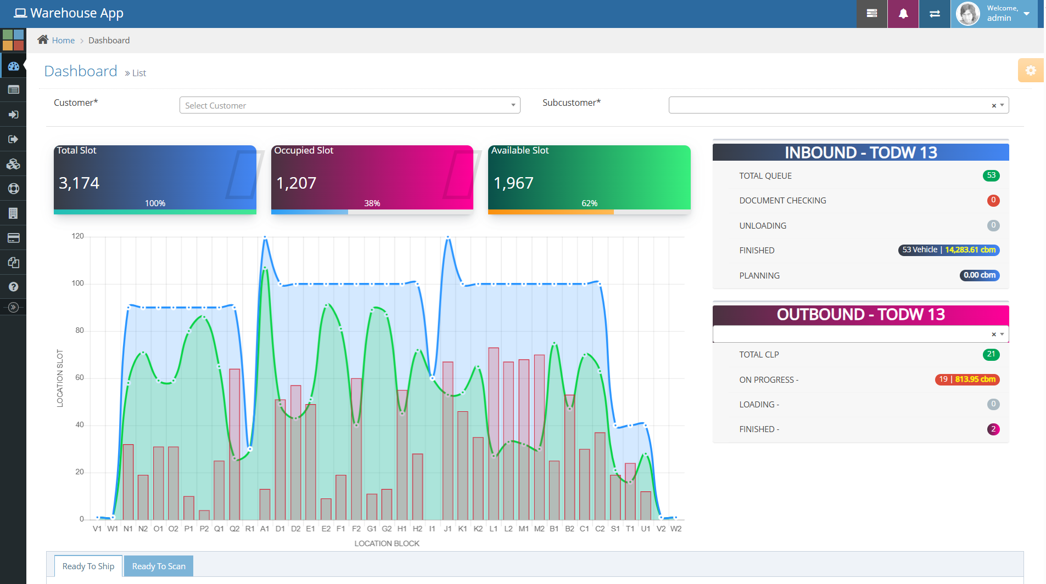
Task: Click the DOCUMENT CHECKING label
Action: click(782, 201)
